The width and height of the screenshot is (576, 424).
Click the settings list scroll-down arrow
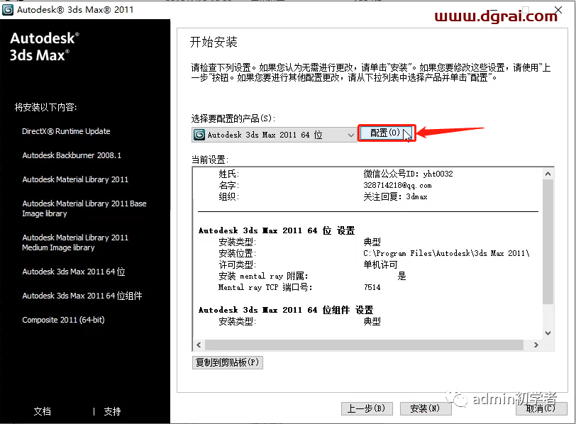pos(548,333)
